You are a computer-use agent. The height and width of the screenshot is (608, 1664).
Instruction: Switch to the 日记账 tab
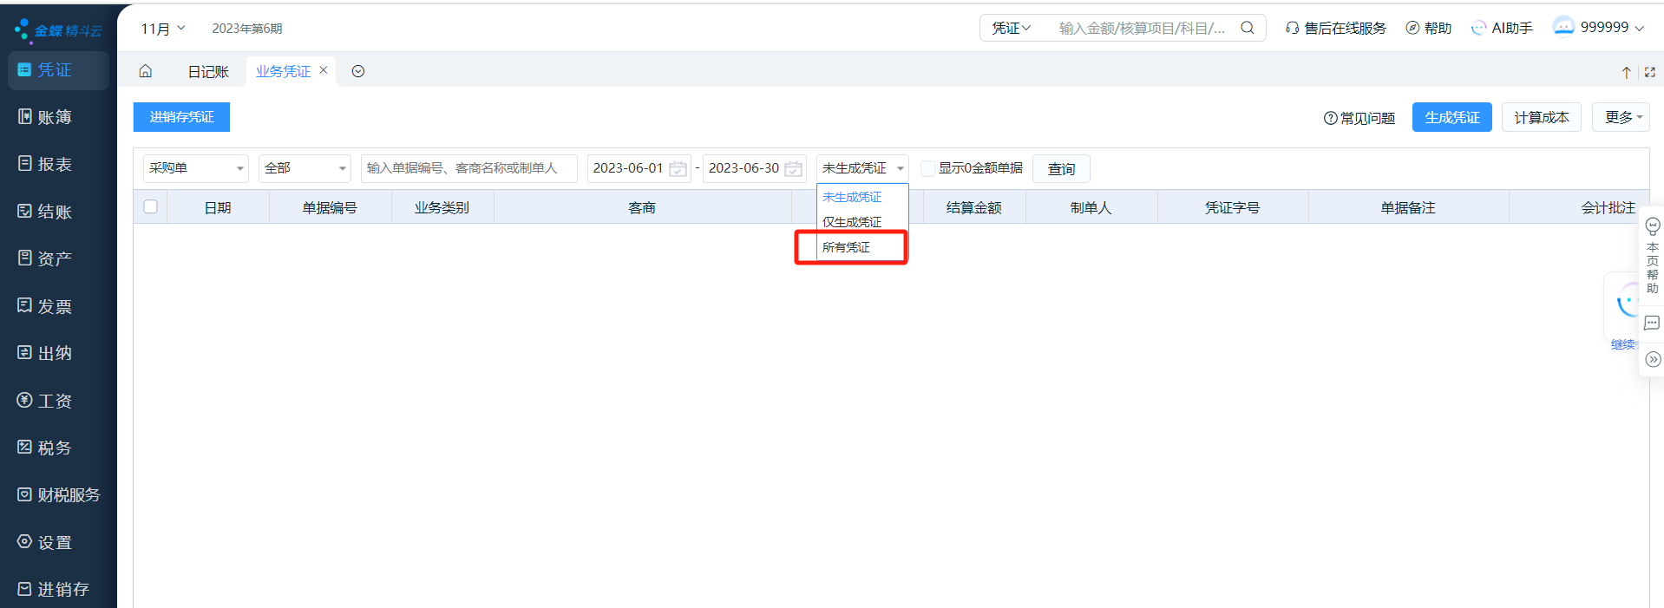(208, 71)
